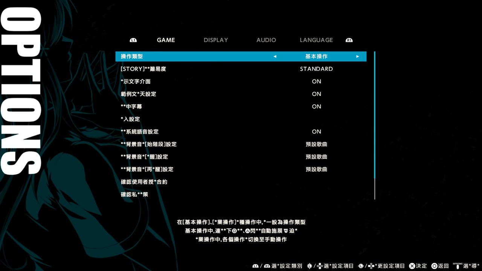
Task: Change the STORY difficulty STANDARD value
Action: 316,69
